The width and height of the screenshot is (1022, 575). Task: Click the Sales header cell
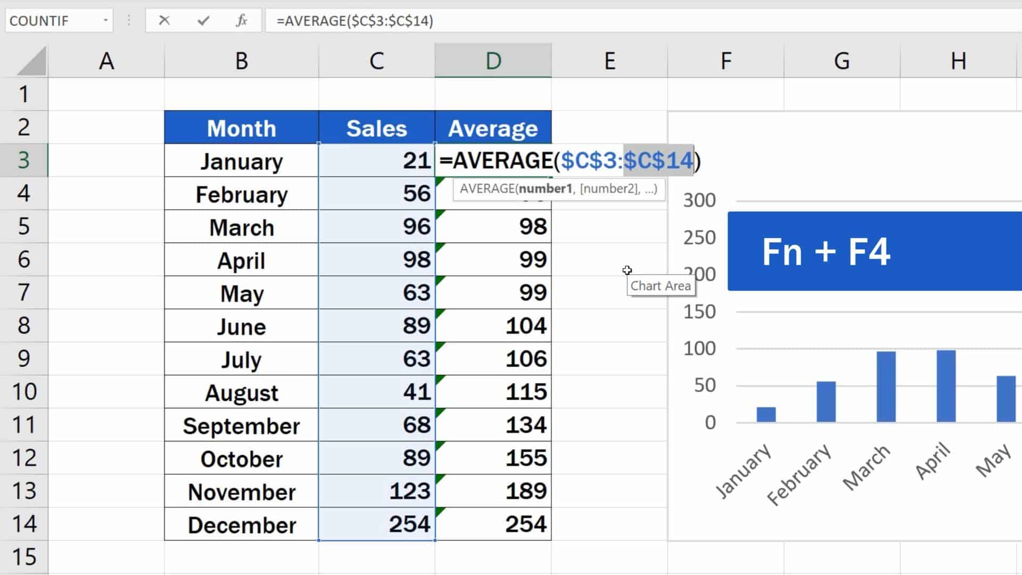pos(377,128)
